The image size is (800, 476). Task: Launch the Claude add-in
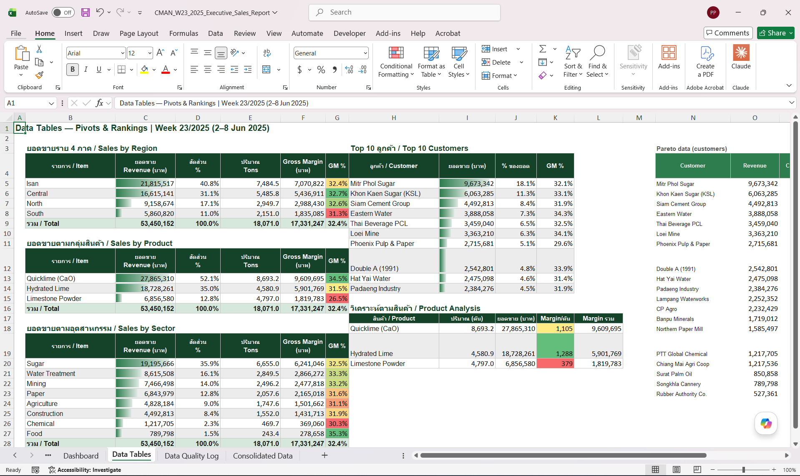click(741, 58)
